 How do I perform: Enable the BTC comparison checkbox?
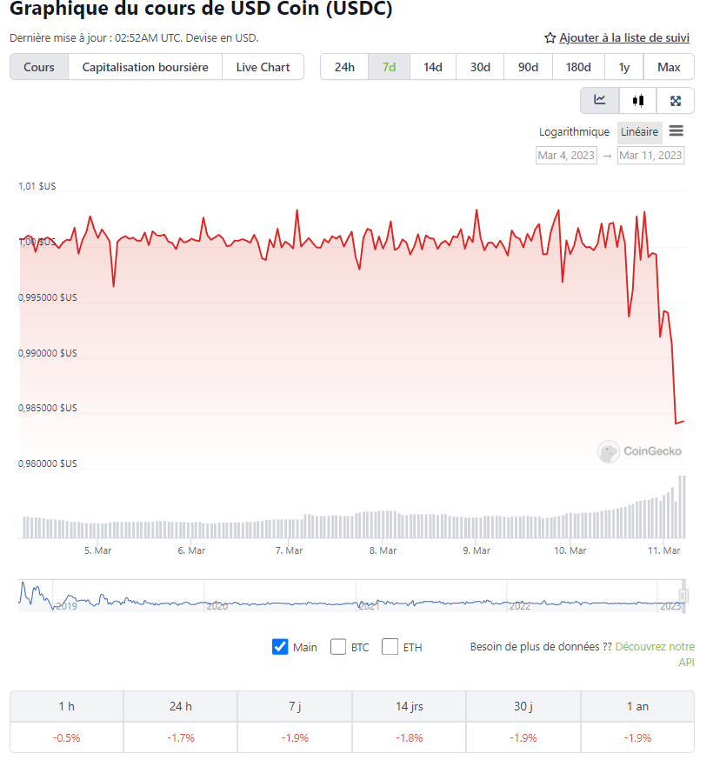[338, 647]
